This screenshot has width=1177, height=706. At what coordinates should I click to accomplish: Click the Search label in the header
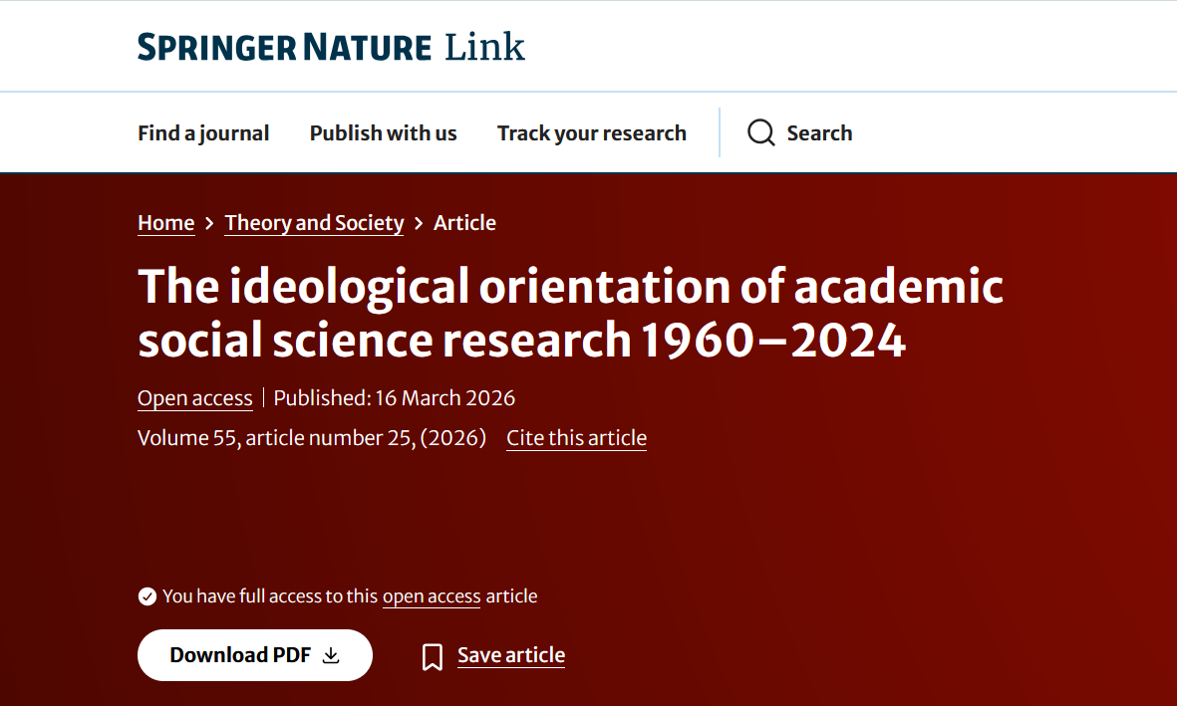click(x=819, y=133)
